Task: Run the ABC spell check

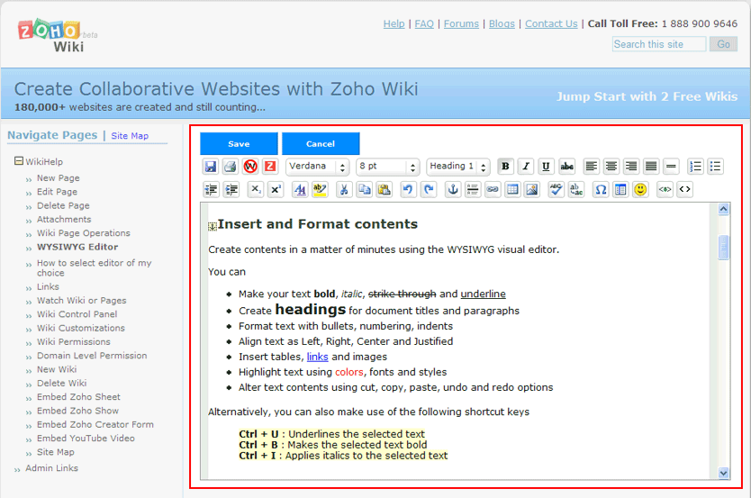Action: pyautogui.click(x=556, y=190)
